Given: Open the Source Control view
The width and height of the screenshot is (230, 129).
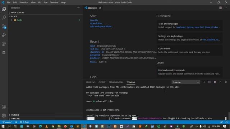Looking at the screenshot, I should 4,27.
